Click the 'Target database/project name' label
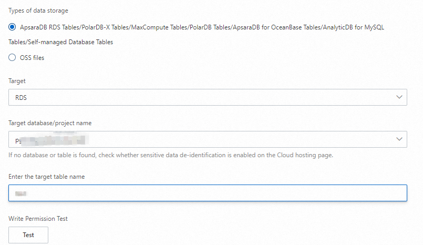Image resolution: width=423 pixels, height=245 pixels. [x=50, y=123]
